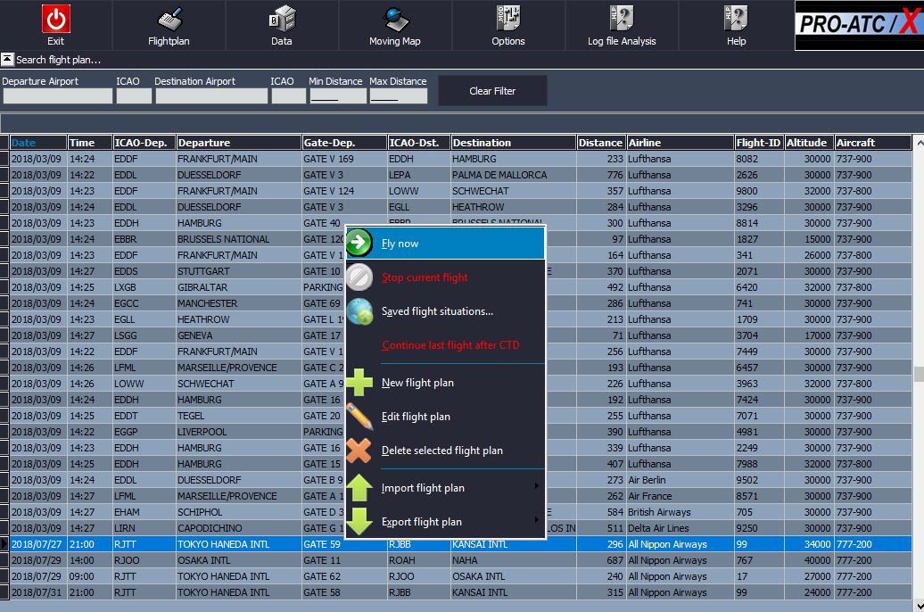The width and height of the screenshot is (924, 612).
Task: Sort by the Destination column header
Action: click(513, 143)
